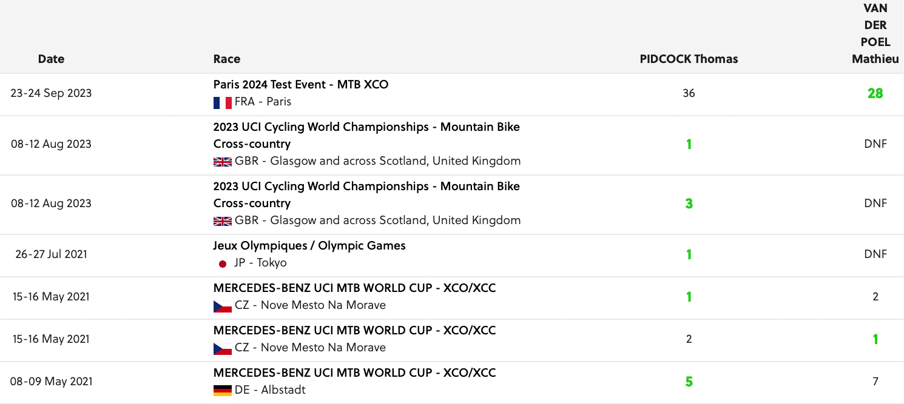Viewport: 904px width, 404px height.
Task: Select the VAN DER POEL Mathieu column header
Action: point(875,34)
